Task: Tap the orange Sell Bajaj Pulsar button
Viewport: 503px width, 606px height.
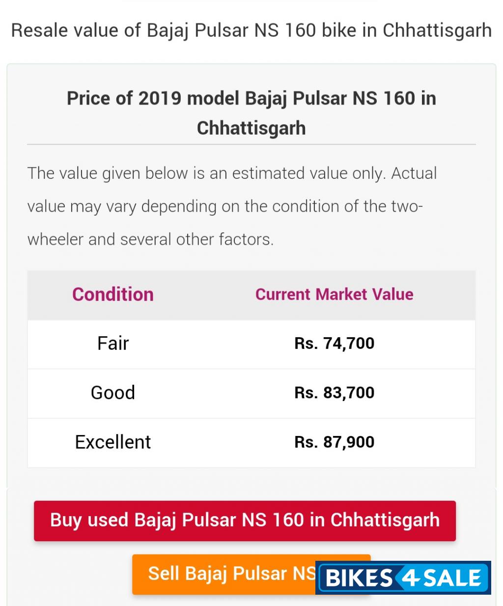Action: (x=224, y=574)
